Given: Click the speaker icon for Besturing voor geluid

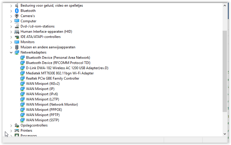Looking at the screenshot, I should tap(17, 5).
